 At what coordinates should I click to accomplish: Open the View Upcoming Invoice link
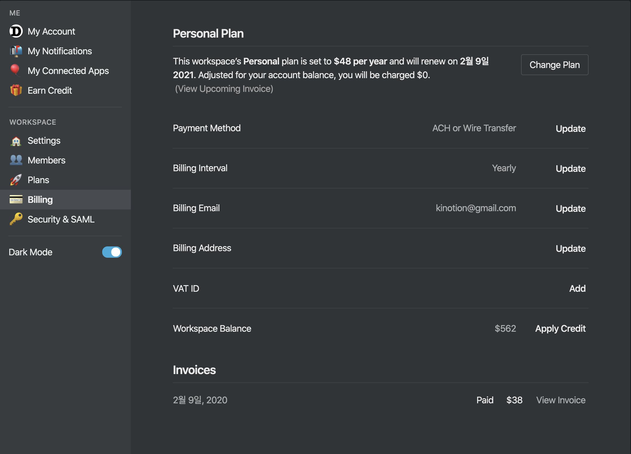click(x=224, y=89)
